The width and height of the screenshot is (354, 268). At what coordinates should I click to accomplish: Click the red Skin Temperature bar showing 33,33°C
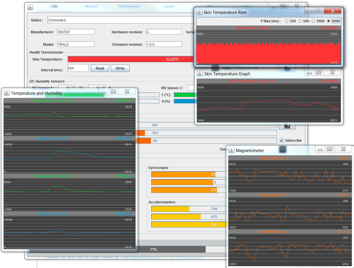(x=130, y=59)
